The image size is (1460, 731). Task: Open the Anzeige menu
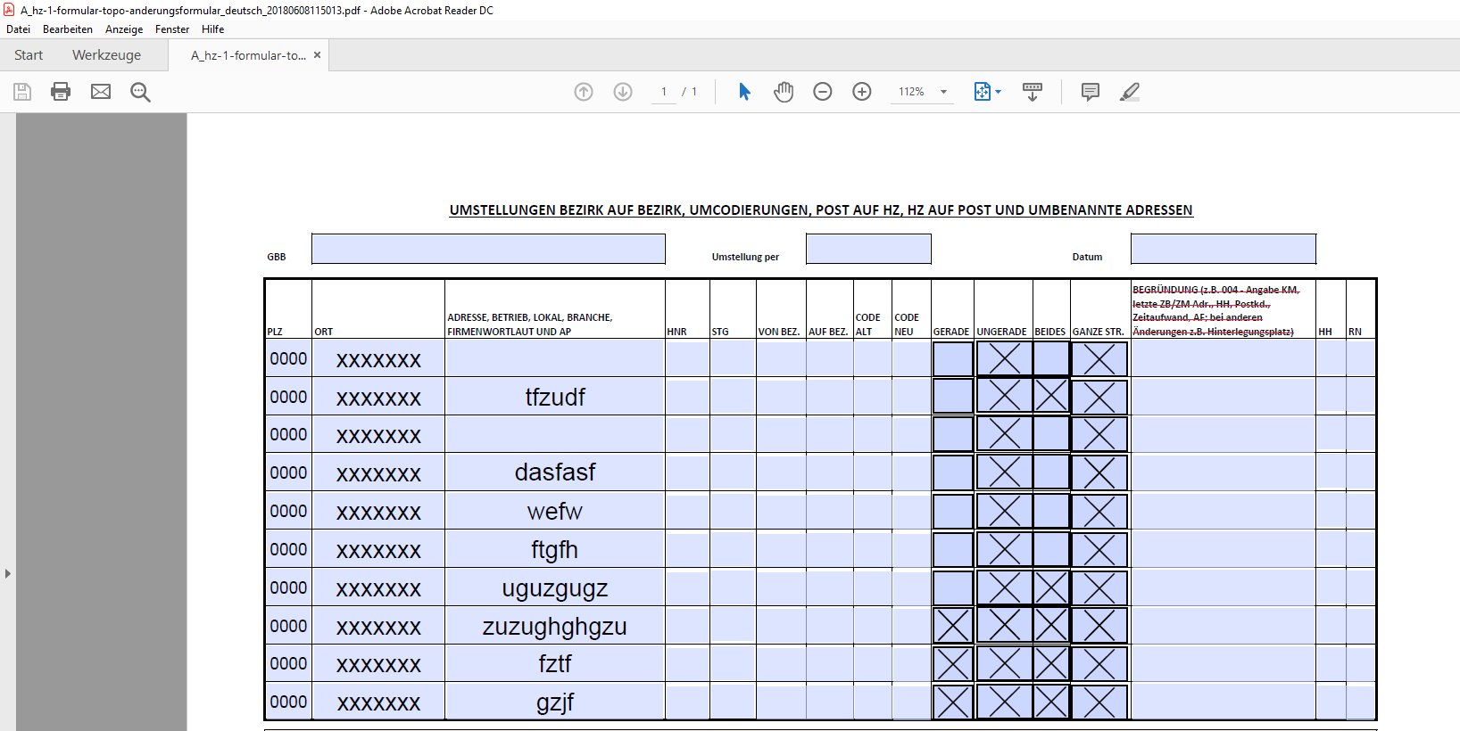tap(124, 29)
